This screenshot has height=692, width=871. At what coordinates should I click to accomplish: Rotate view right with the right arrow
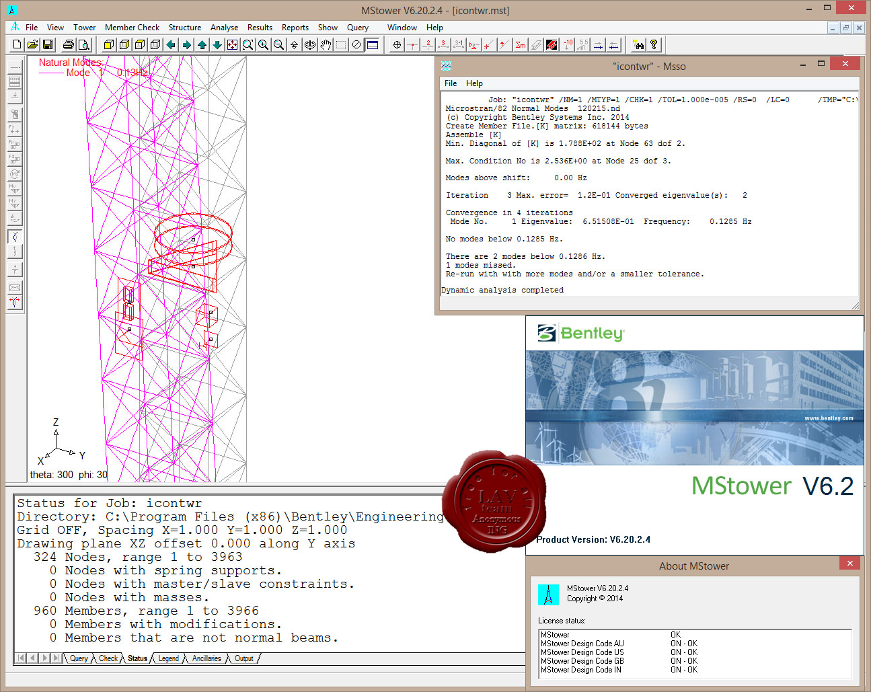pyautogui.click(x=186, y=44)
